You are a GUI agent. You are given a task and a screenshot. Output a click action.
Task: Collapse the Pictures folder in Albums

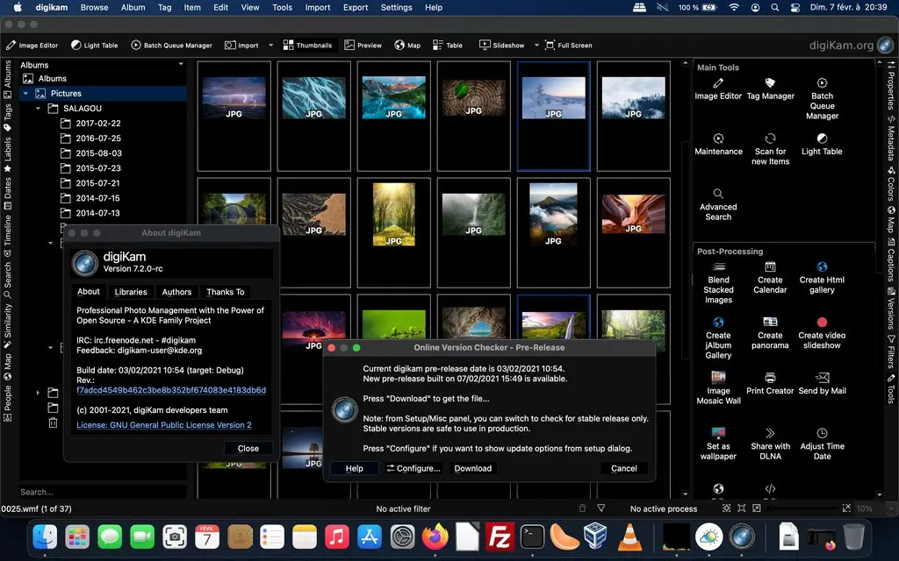coord(25,93)
